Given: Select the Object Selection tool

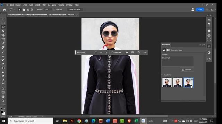Looking at the screenshot, I should (x=3, y=31).
